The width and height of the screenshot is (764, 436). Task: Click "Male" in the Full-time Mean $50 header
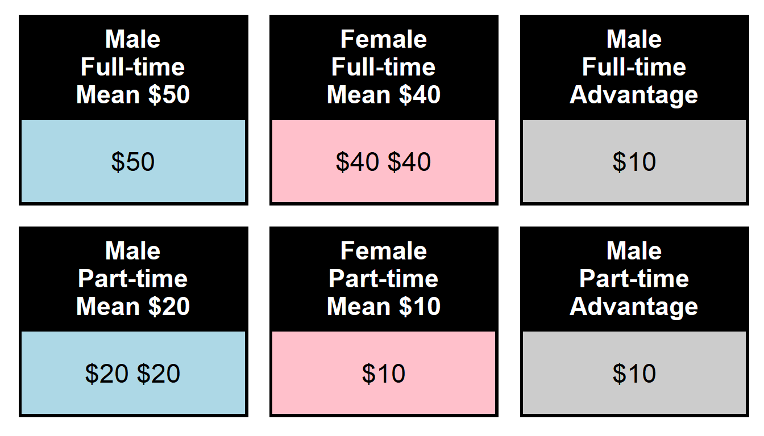point(133,39)
